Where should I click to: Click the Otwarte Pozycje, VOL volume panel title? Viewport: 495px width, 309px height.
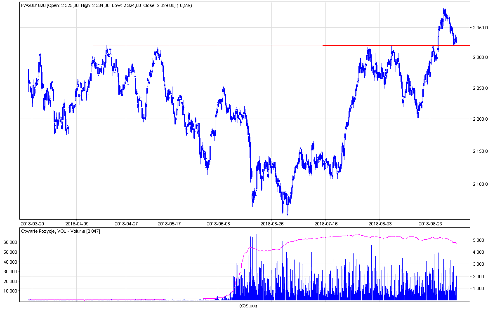coord(60,231)
